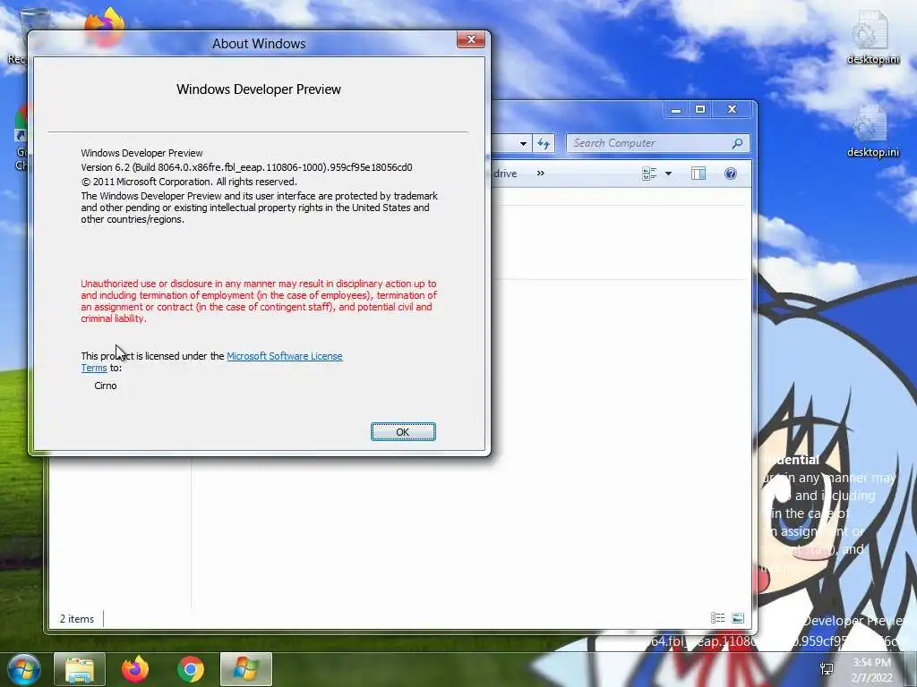Select the About Windows taskbar button
The height and width of the screenshot is (687, 917).
point(246,669)
